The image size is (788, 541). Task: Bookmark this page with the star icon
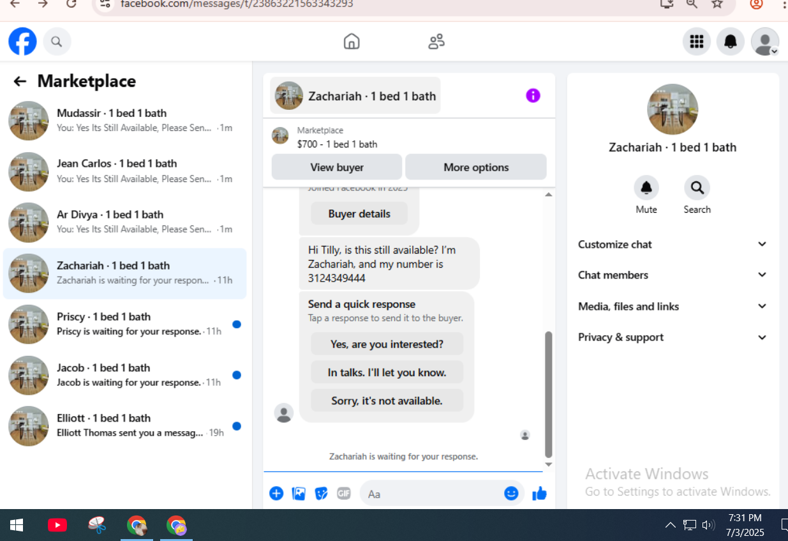coord(717,3)
